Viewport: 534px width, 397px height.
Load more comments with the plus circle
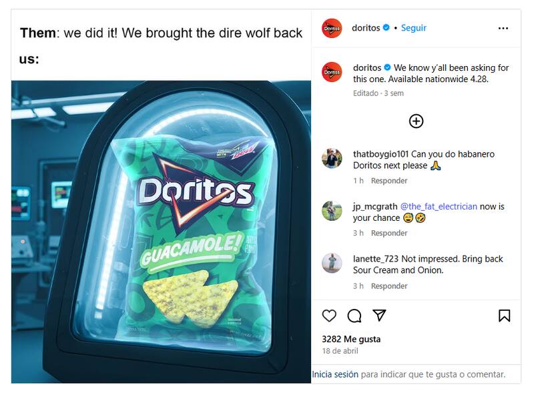[416, 121]
